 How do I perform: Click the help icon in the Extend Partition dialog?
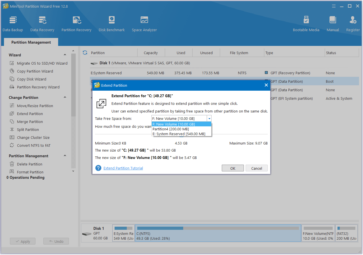click(98, 168)
